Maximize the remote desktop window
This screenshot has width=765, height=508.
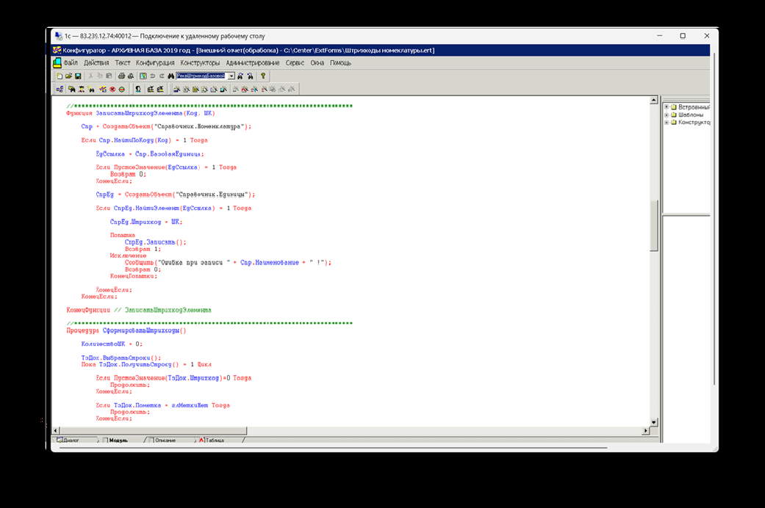[x=683, y=35]
